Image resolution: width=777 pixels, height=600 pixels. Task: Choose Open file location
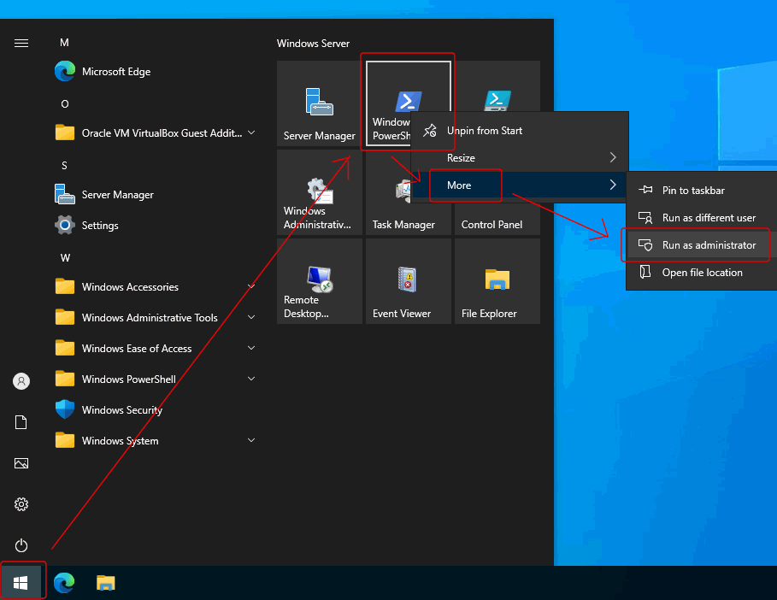click(702, 273)
